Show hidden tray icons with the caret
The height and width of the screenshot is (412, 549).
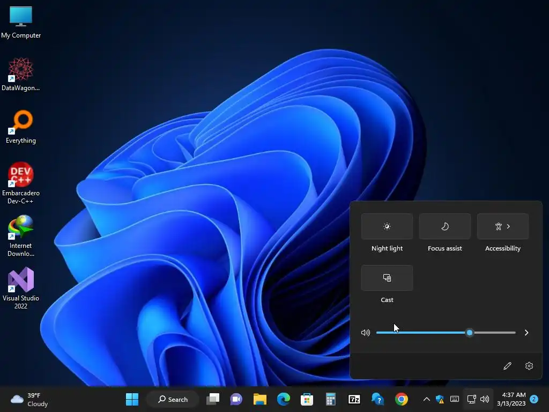click(x=426, y=399)
